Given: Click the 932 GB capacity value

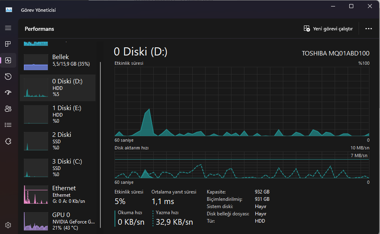Looking at the screenshot, I should (x=262, y=192).
